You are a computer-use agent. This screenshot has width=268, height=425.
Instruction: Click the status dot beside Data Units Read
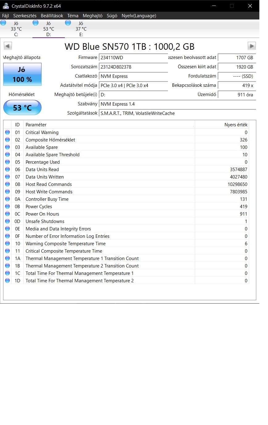7,169
